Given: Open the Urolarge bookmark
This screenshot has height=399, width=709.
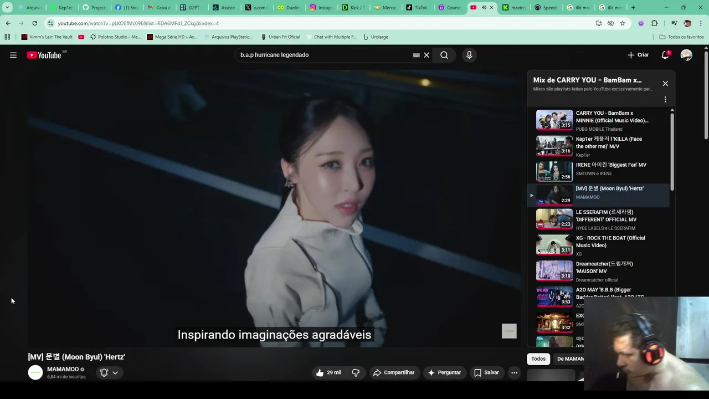Looking at the screenshot, I should click(x=376, y=37).
